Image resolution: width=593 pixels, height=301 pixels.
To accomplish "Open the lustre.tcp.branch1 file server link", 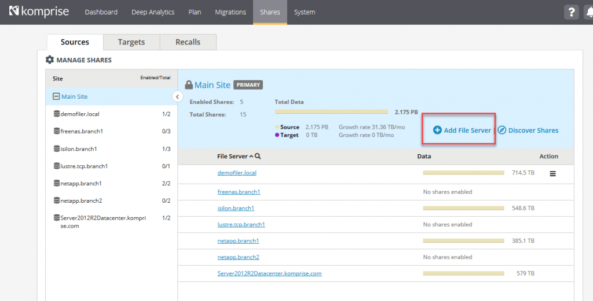I will coord(241,224).
